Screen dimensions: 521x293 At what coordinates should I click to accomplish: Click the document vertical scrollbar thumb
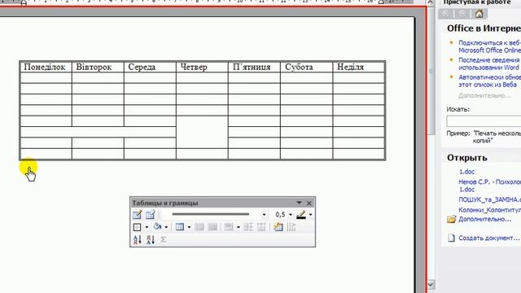tap(431, 72)
